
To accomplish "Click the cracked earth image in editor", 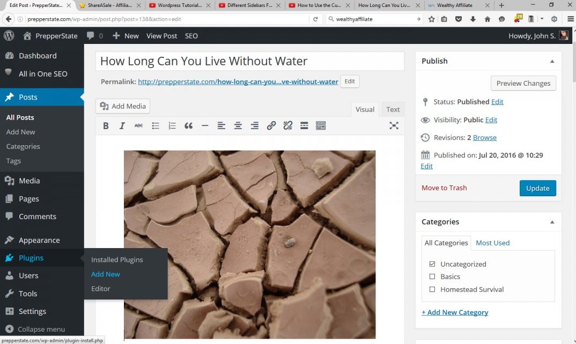I will [250, 244].
